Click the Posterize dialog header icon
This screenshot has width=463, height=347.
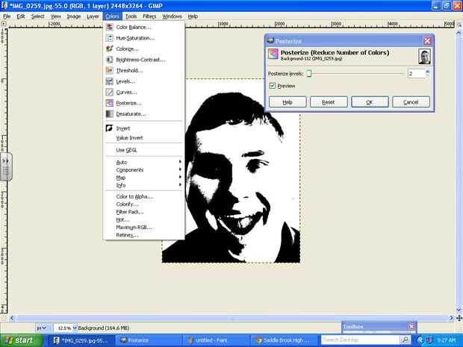click(x=273, y=54)
